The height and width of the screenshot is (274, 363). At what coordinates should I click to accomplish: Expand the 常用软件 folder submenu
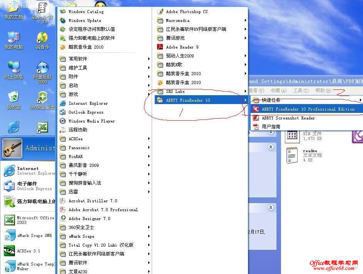pos(104,59)
